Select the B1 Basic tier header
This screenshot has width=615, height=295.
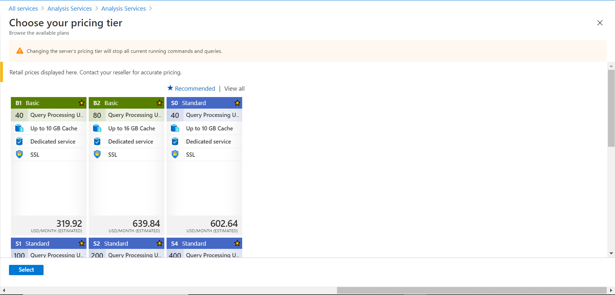[49, 103]
